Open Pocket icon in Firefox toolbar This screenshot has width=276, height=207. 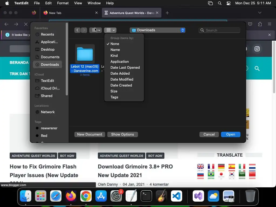tap(250, 24)
